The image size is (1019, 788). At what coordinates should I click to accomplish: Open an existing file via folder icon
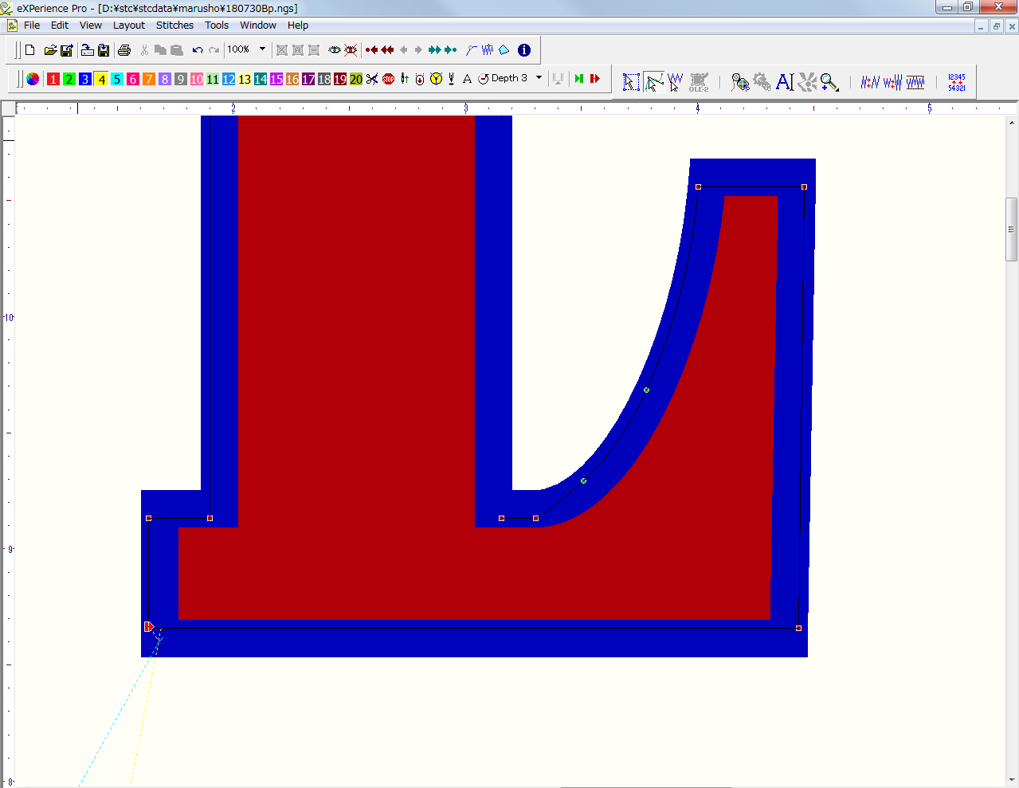coord(50,50)
